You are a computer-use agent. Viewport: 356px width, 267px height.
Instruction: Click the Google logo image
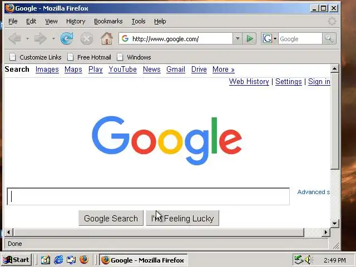click(x=167, y=140)
